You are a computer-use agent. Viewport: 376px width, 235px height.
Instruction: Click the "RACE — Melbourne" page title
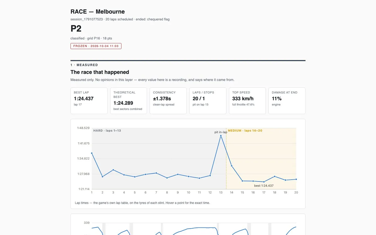(x=97, y=12)
